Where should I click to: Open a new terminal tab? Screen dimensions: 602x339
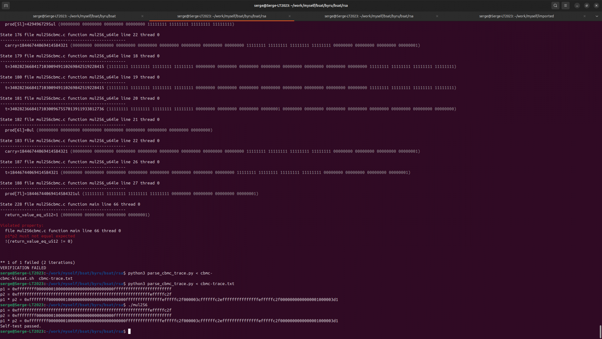point(6,5)
